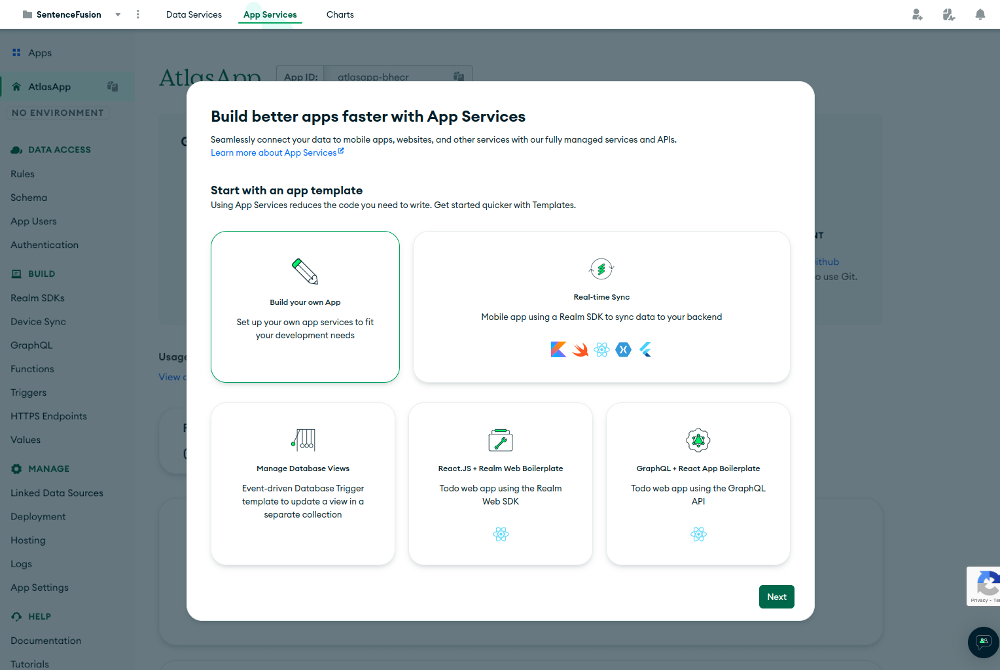Switch to the Data Services tab
Viewport: 1000px width, 670px height.
(194, 14)
